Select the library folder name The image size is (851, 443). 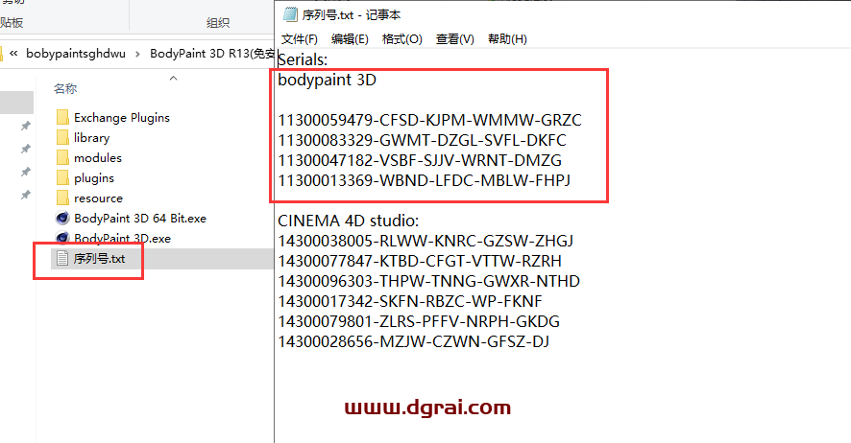91,137
